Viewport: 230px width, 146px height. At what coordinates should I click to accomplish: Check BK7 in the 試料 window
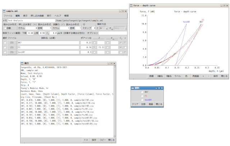tap(142, 92)
